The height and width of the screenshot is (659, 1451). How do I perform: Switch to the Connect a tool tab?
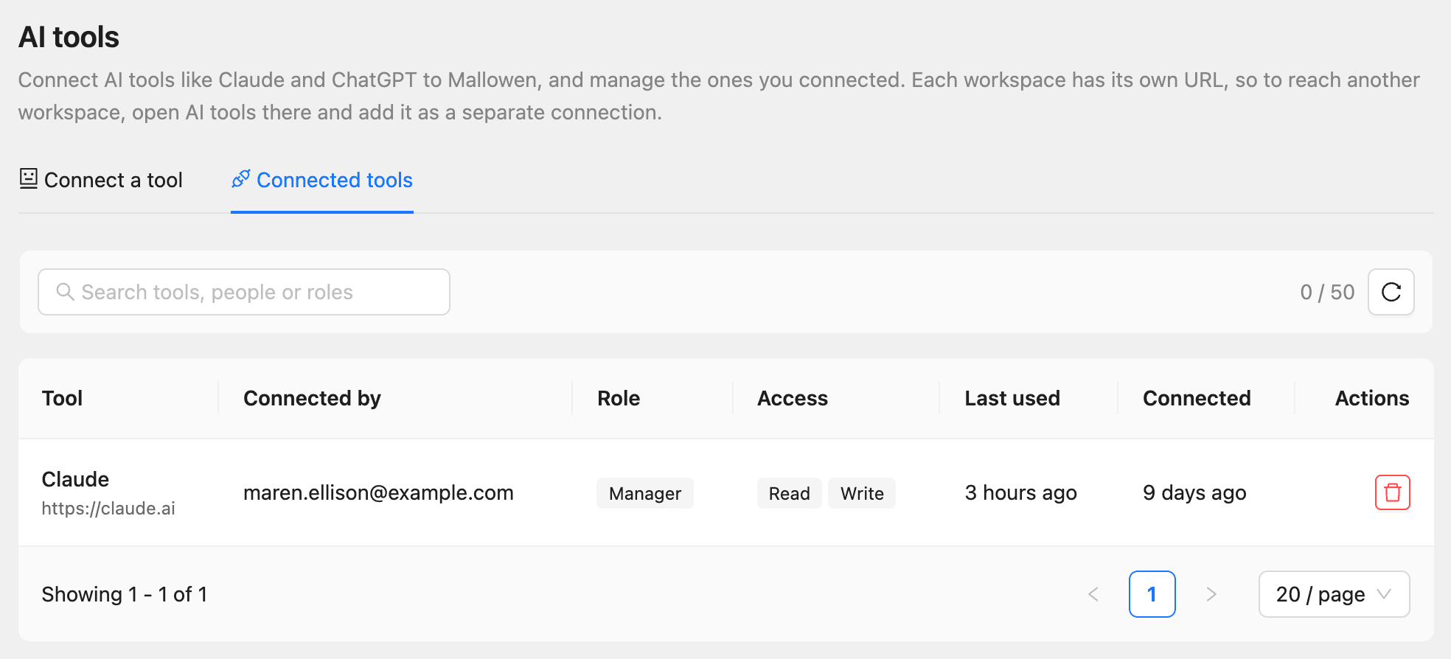101,180
